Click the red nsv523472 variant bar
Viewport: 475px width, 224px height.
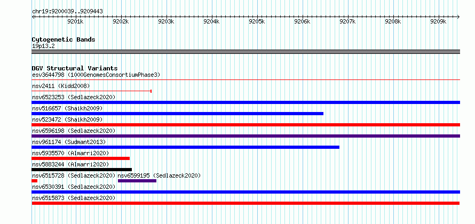point(246,125)
